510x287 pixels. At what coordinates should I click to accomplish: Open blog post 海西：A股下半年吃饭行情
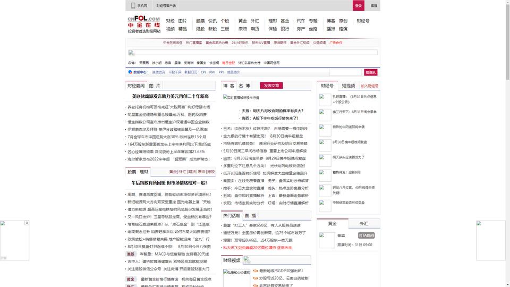click(270, 119)
